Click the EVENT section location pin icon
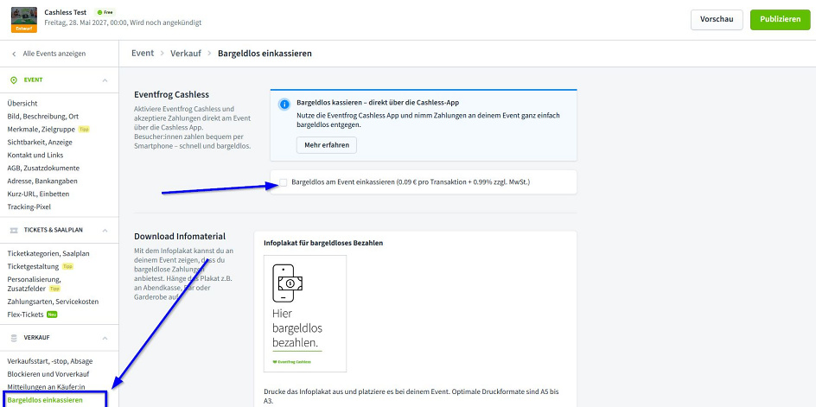This screenshot has width=816, height=407. click(x=14, y=80)
